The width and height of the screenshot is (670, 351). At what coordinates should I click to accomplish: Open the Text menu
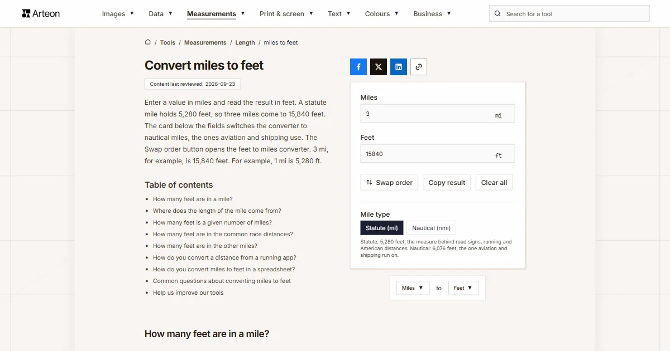tap(339, 14)
